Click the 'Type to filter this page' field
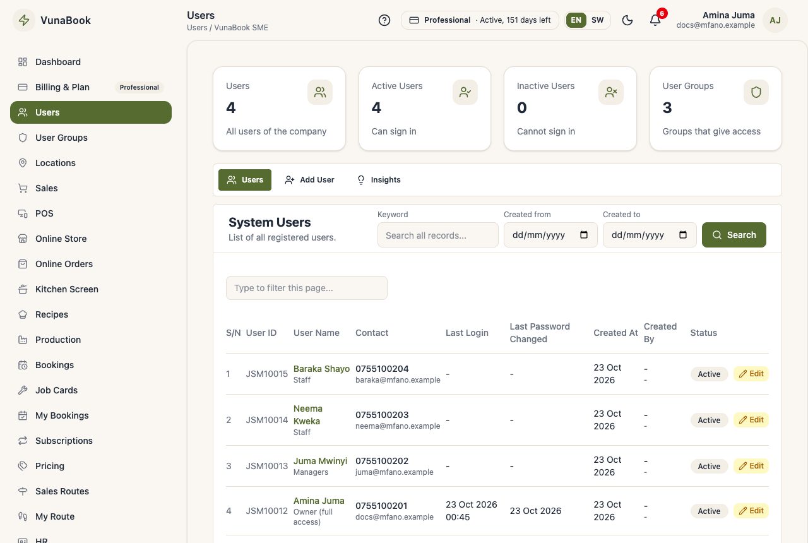The image size is (808, 543). [307, 288]
